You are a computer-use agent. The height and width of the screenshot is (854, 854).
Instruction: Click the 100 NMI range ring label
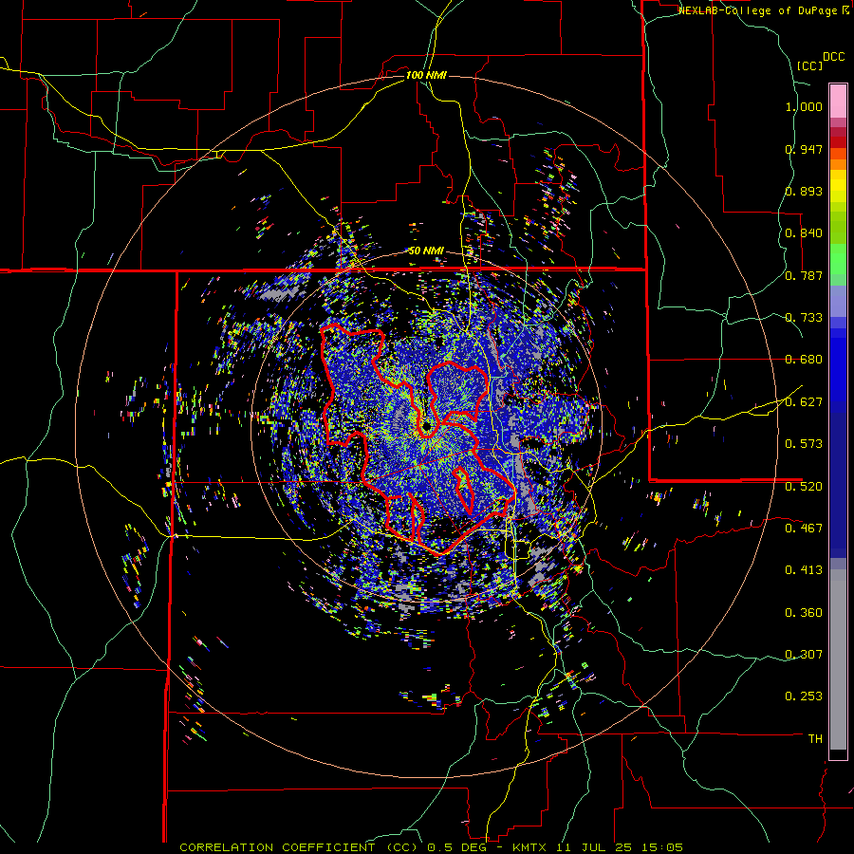tap(426, 75)
